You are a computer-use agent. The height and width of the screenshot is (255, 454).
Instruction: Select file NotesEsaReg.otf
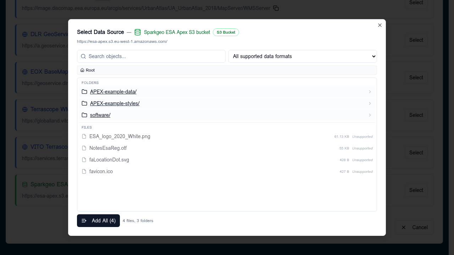point(227,148)
